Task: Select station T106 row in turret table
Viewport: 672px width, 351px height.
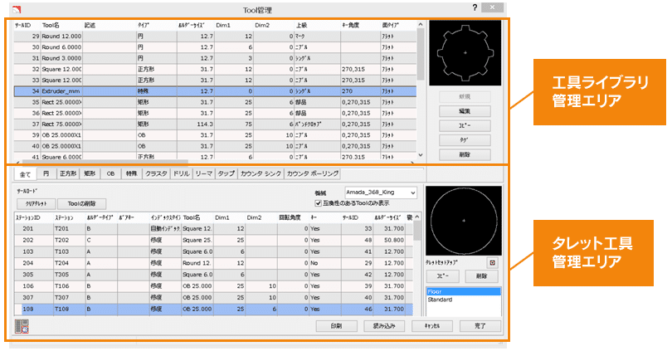Action: (213, 285)
